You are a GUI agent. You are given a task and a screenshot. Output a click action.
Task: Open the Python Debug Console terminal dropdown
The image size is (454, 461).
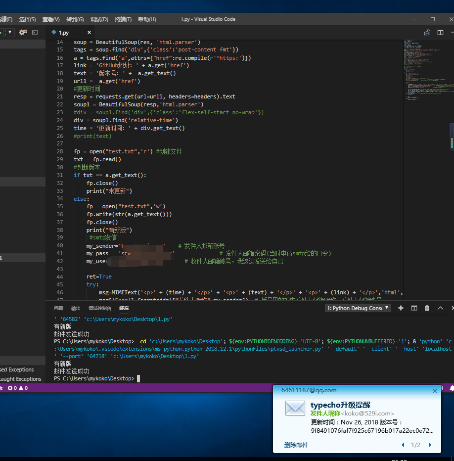[x=358, y=308]
